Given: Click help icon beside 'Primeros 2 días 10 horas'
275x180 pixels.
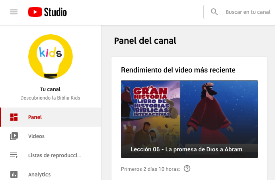Looking at the screenshot, I should [187, 168].
